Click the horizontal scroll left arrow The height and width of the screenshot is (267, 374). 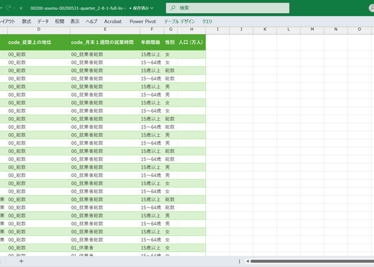tap(248, 261)
